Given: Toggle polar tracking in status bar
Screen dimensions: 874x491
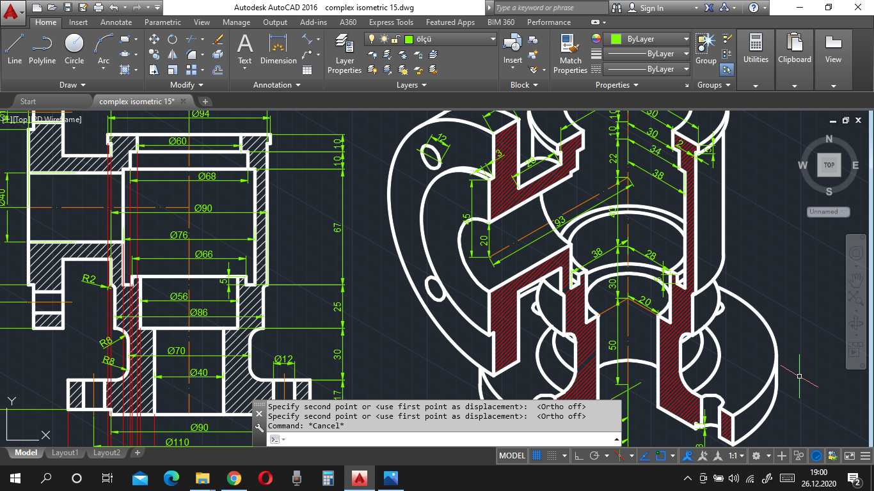Looking at the screenshot, I should point(594,456).
